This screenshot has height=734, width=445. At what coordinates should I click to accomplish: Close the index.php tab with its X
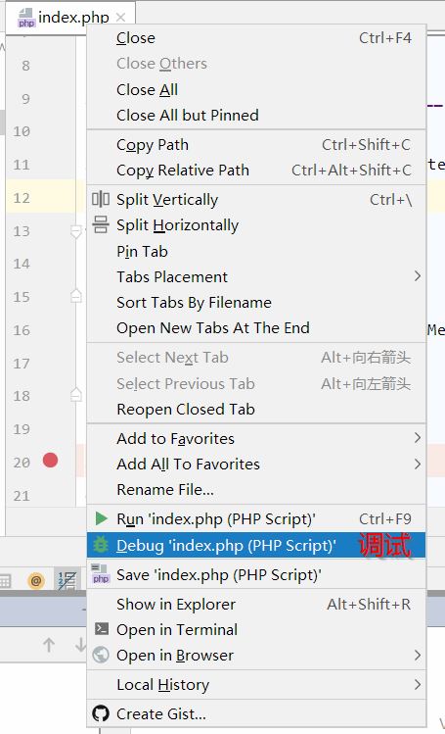tap(121, 18)
